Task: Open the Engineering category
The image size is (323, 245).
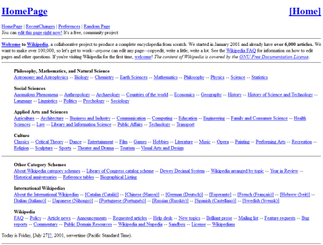Action: (214, 118)
